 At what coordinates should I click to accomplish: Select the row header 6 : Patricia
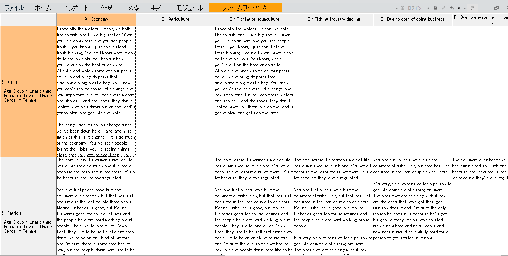[28, 206]
